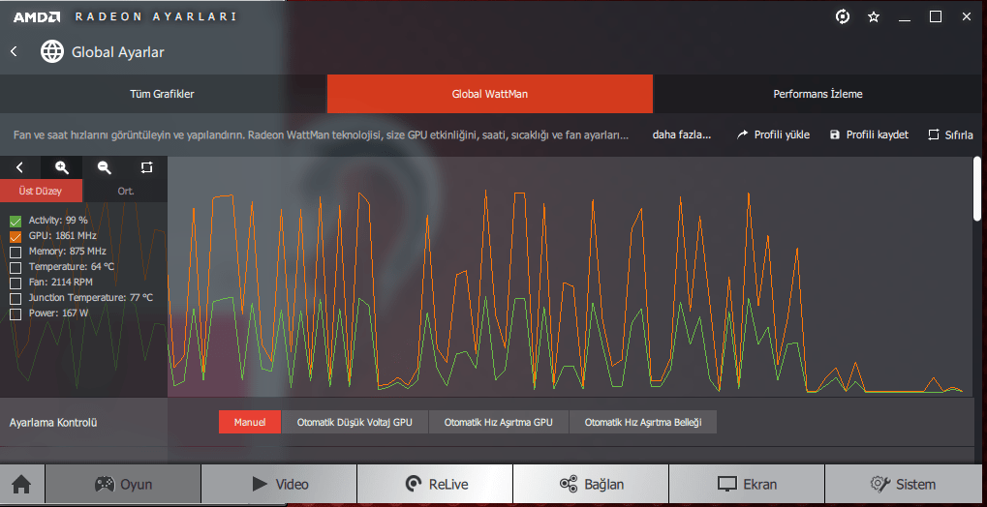The width and height of the screenshot is (987, 507).
Task: Open the Ekran section
Action: point(747,485)
